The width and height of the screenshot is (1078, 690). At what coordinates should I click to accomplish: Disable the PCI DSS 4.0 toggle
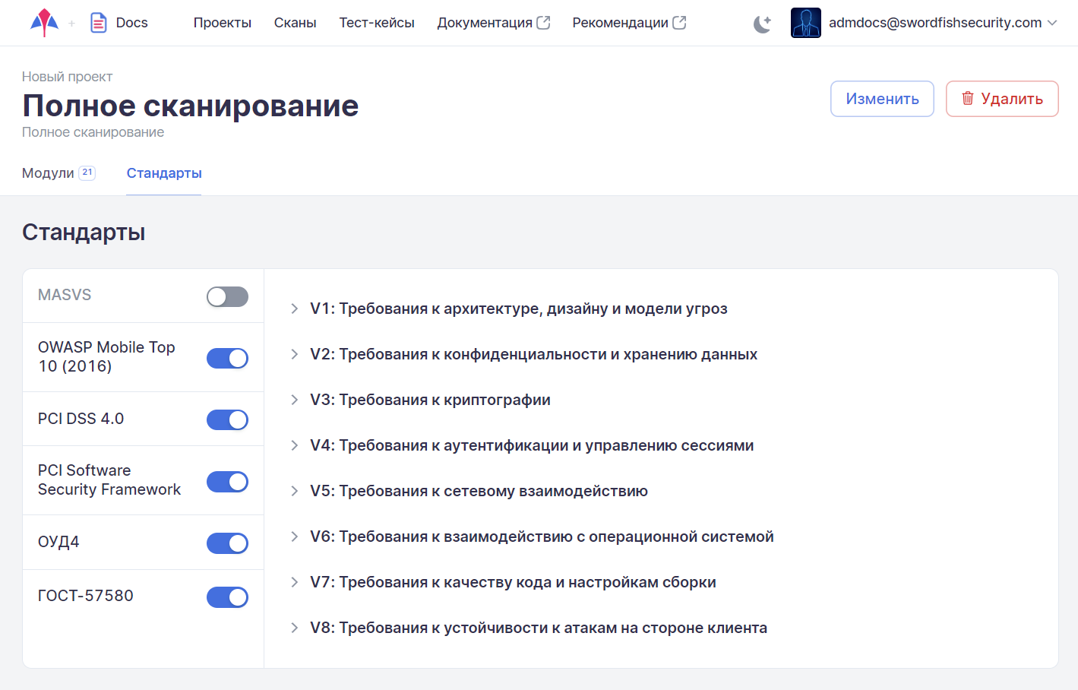pyautogui.click(x=227, y=419)
